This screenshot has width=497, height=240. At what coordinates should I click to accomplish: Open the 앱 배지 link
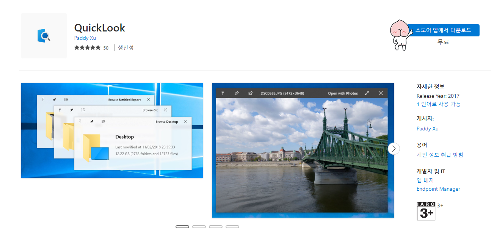click(425, 180)
